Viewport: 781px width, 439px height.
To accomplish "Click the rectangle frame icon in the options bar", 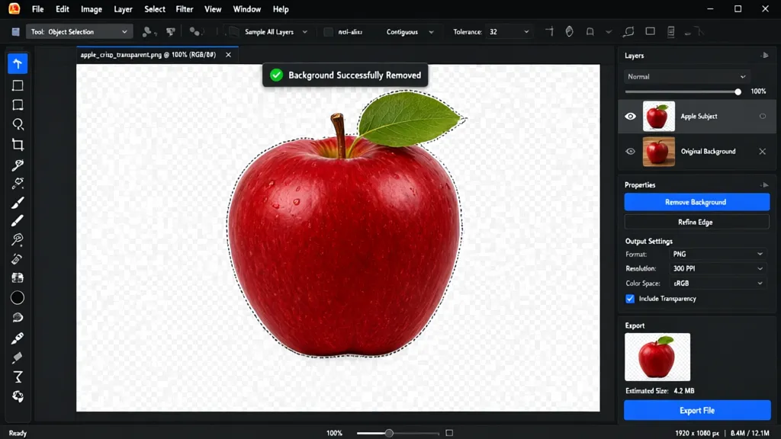I will (x=650, y=31).
